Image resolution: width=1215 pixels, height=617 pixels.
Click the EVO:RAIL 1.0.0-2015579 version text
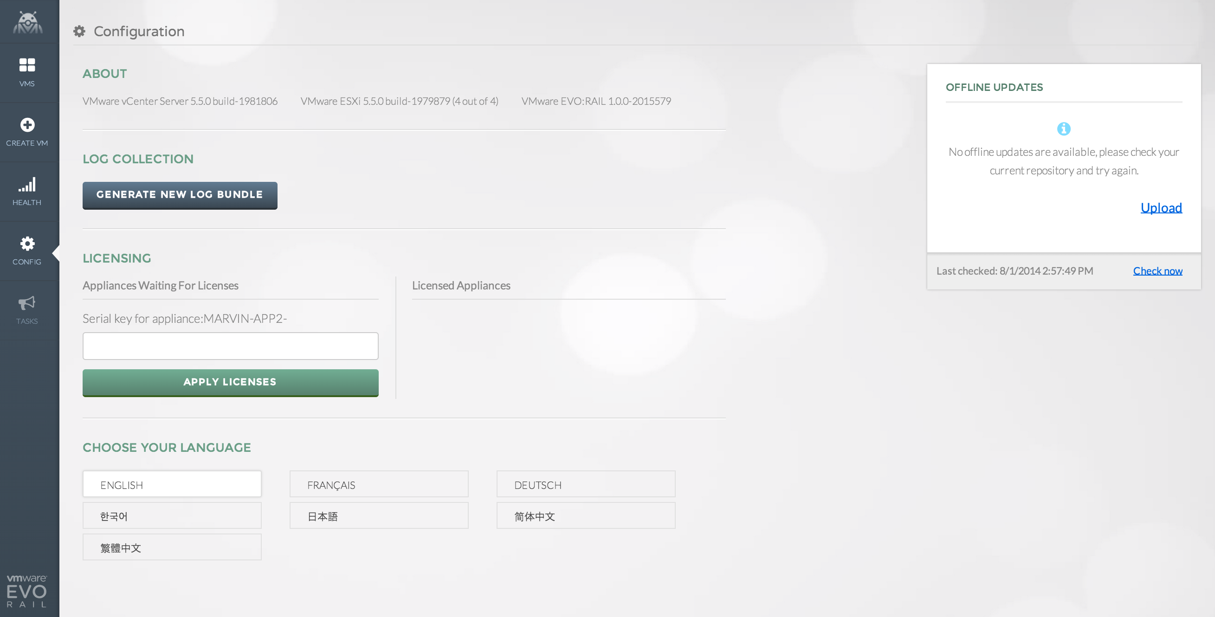(x=596, y=101)
